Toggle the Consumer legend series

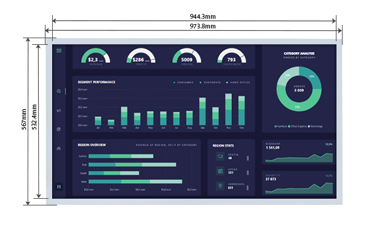pos(184,82)
